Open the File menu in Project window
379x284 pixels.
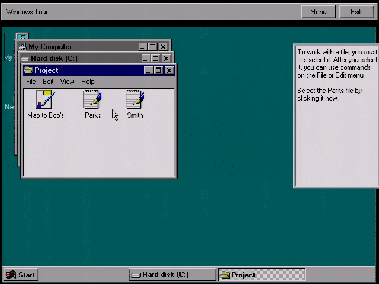click(x=31, y=82)
